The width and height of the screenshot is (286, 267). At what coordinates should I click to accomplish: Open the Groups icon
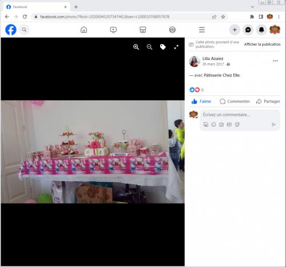(172, 30)
